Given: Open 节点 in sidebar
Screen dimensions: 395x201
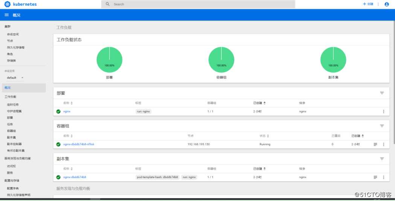Looking at the screenshot, I should click(10, 41).
